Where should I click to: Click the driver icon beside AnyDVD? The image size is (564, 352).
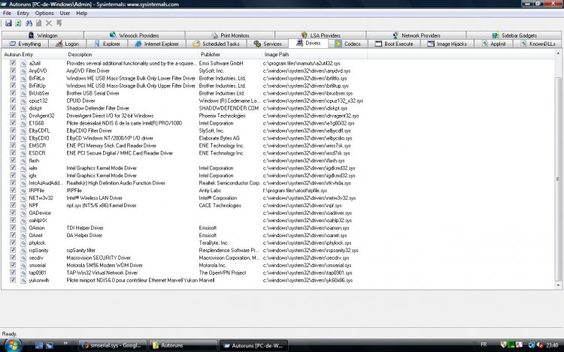point(23,71)
